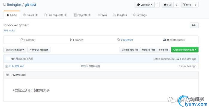Click the README text starting with '#'
209x109 pixels.
click(31, 90)
